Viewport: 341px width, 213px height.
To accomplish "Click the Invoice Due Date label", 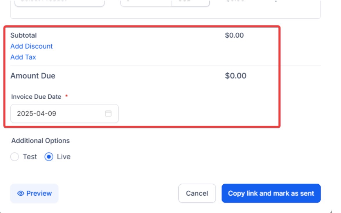I will 36,97.
